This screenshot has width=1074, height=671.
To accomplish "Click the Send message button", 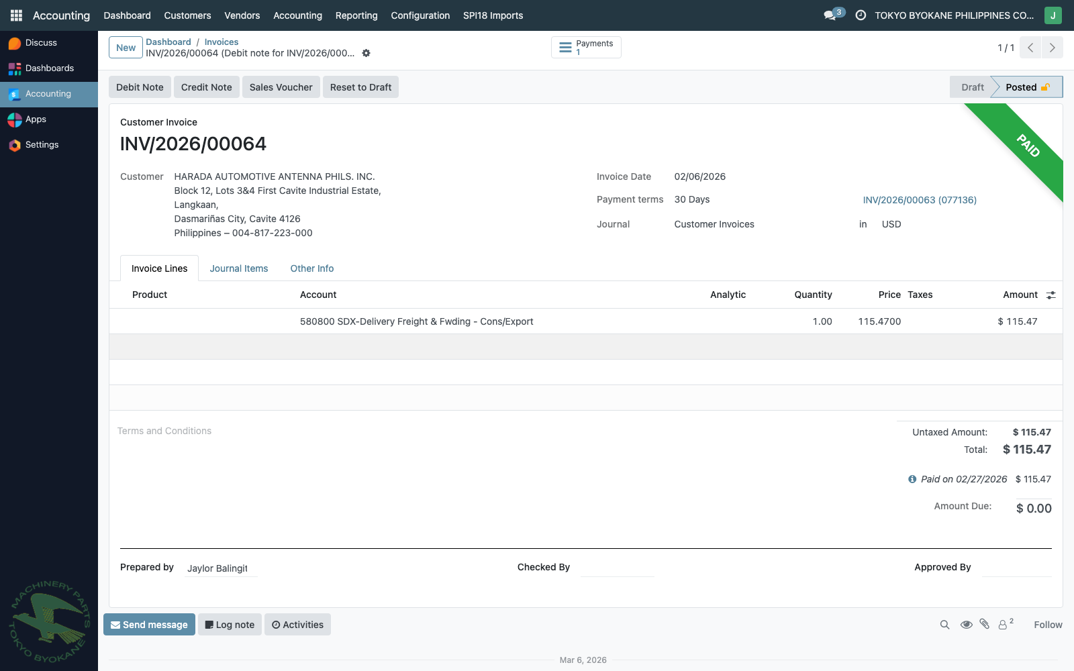I will [x=149, y=625].
